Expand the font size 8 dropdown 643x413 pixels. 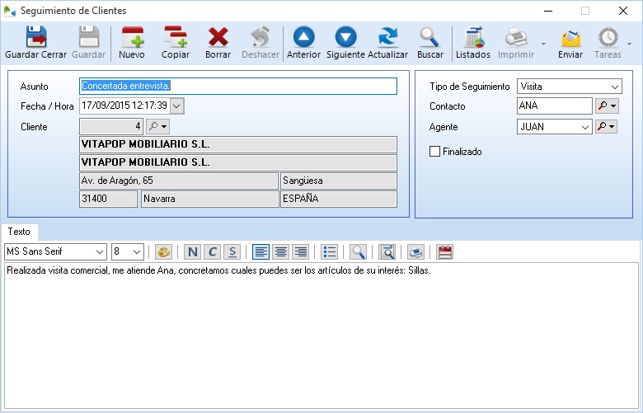(137, 251)
